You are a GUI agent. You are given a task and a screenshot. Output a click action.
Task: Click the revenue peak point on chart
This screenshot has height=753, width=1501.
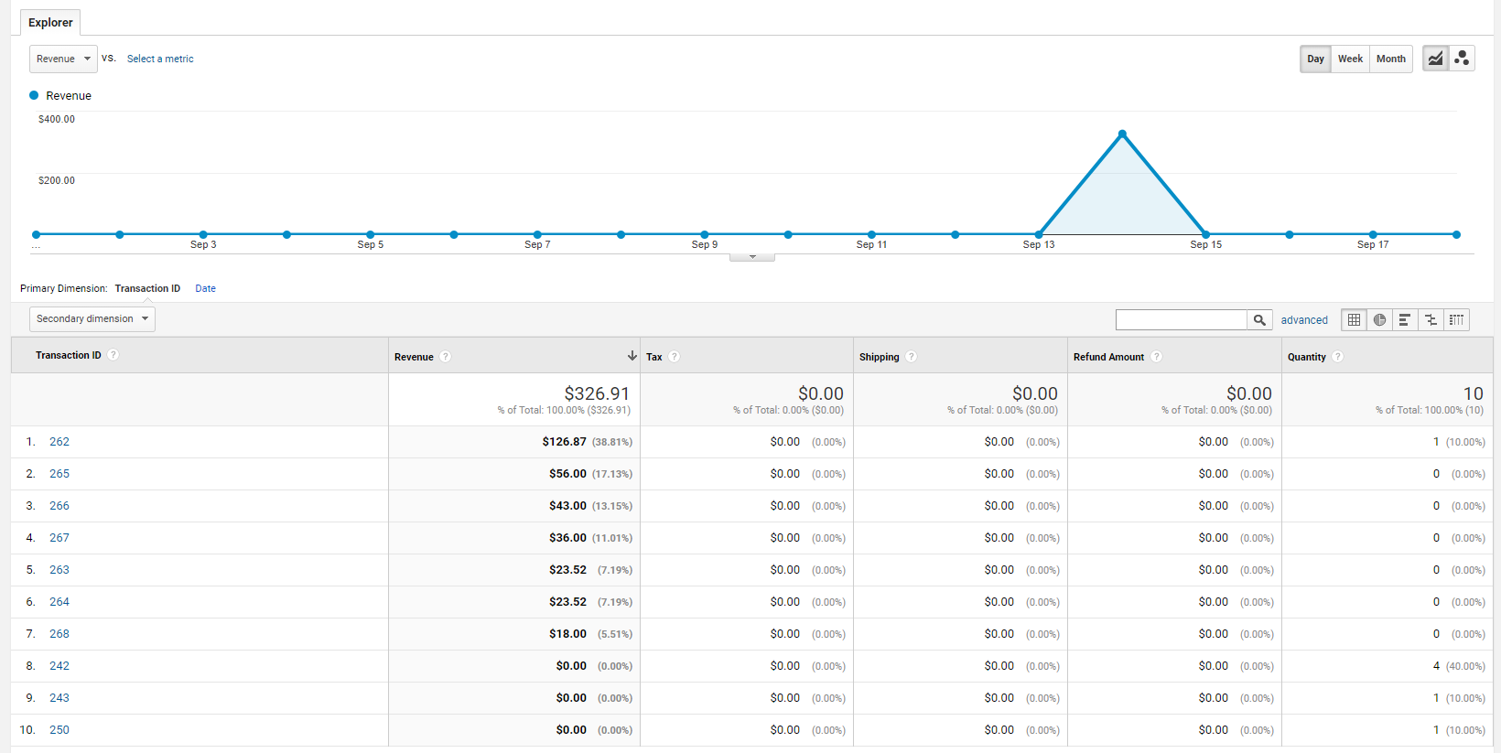tap(1122, 134)
